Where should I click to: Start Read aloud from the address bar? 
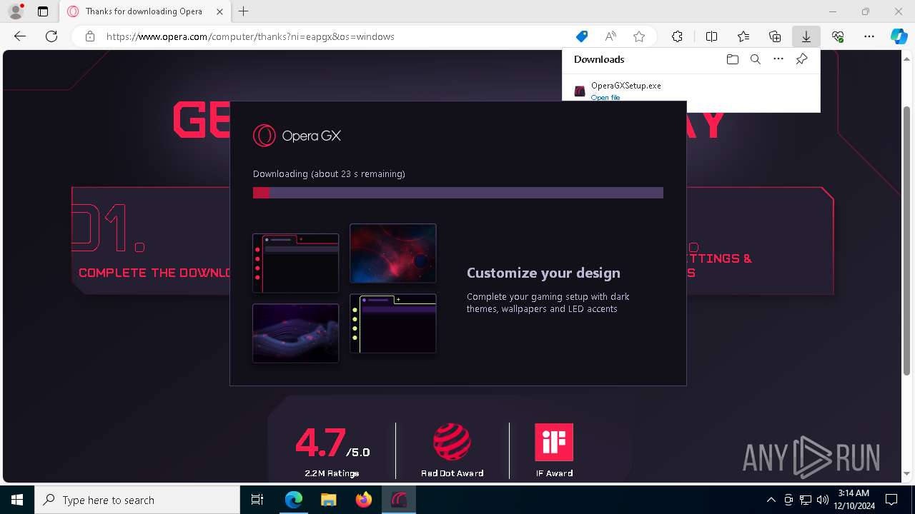point(610,36)
